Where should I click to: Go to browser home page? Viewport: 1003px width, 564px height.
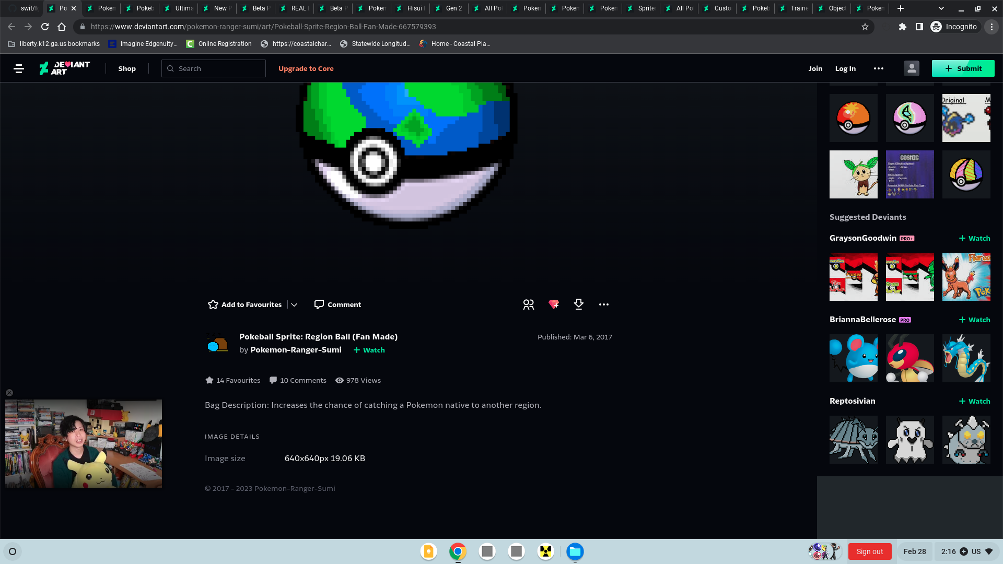pyautogui.click(x=62, y=27)
